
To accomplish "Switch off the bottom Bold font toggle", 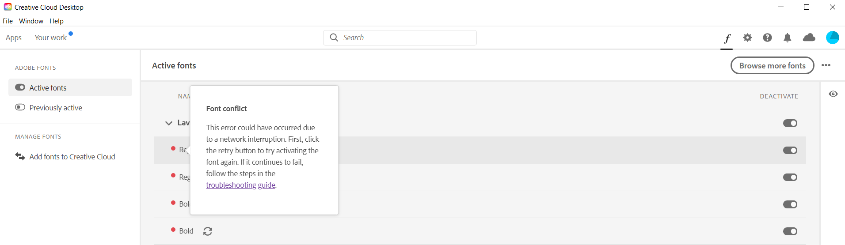I will pyautogui.click(x=790, y=231).
